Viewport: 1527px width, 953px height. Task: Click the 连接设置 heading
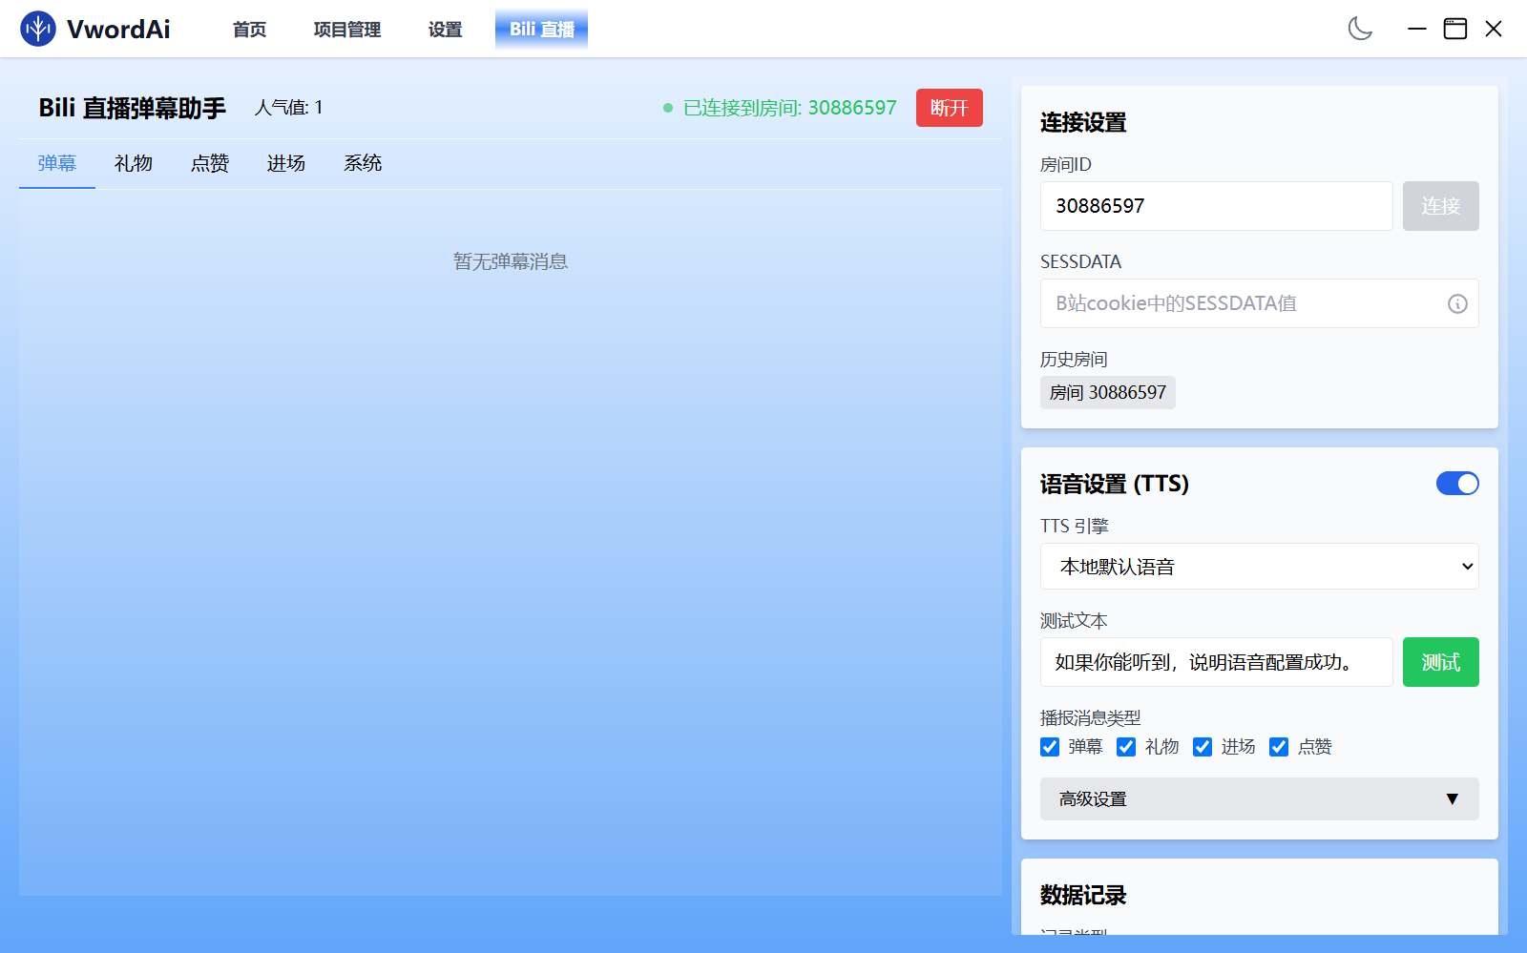point(1083,122)
